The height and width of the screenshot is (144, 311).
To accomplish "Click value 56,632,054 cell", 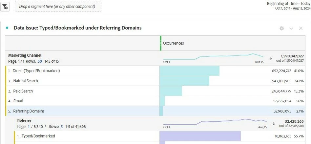I will click(282, 101).
